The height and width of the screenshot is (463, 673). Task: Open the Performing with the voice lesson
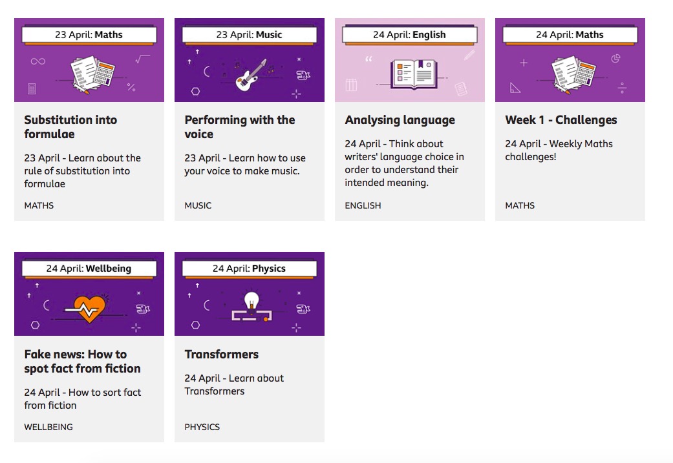tap(239, 127)
